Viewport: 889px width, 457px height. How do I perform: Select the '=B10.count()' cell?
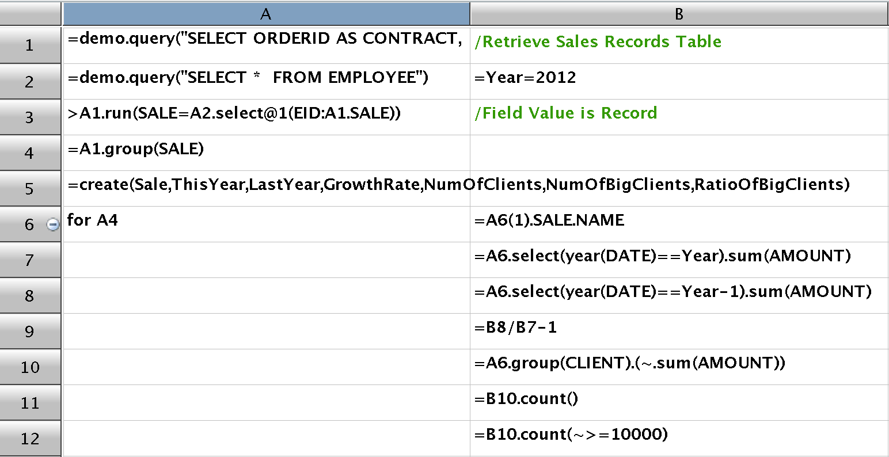point(526,399)
